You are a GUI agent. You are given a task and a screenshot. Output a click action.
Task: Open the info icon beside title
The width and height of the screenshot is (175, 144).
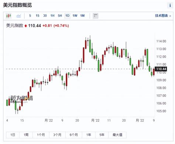click(170, 5)
